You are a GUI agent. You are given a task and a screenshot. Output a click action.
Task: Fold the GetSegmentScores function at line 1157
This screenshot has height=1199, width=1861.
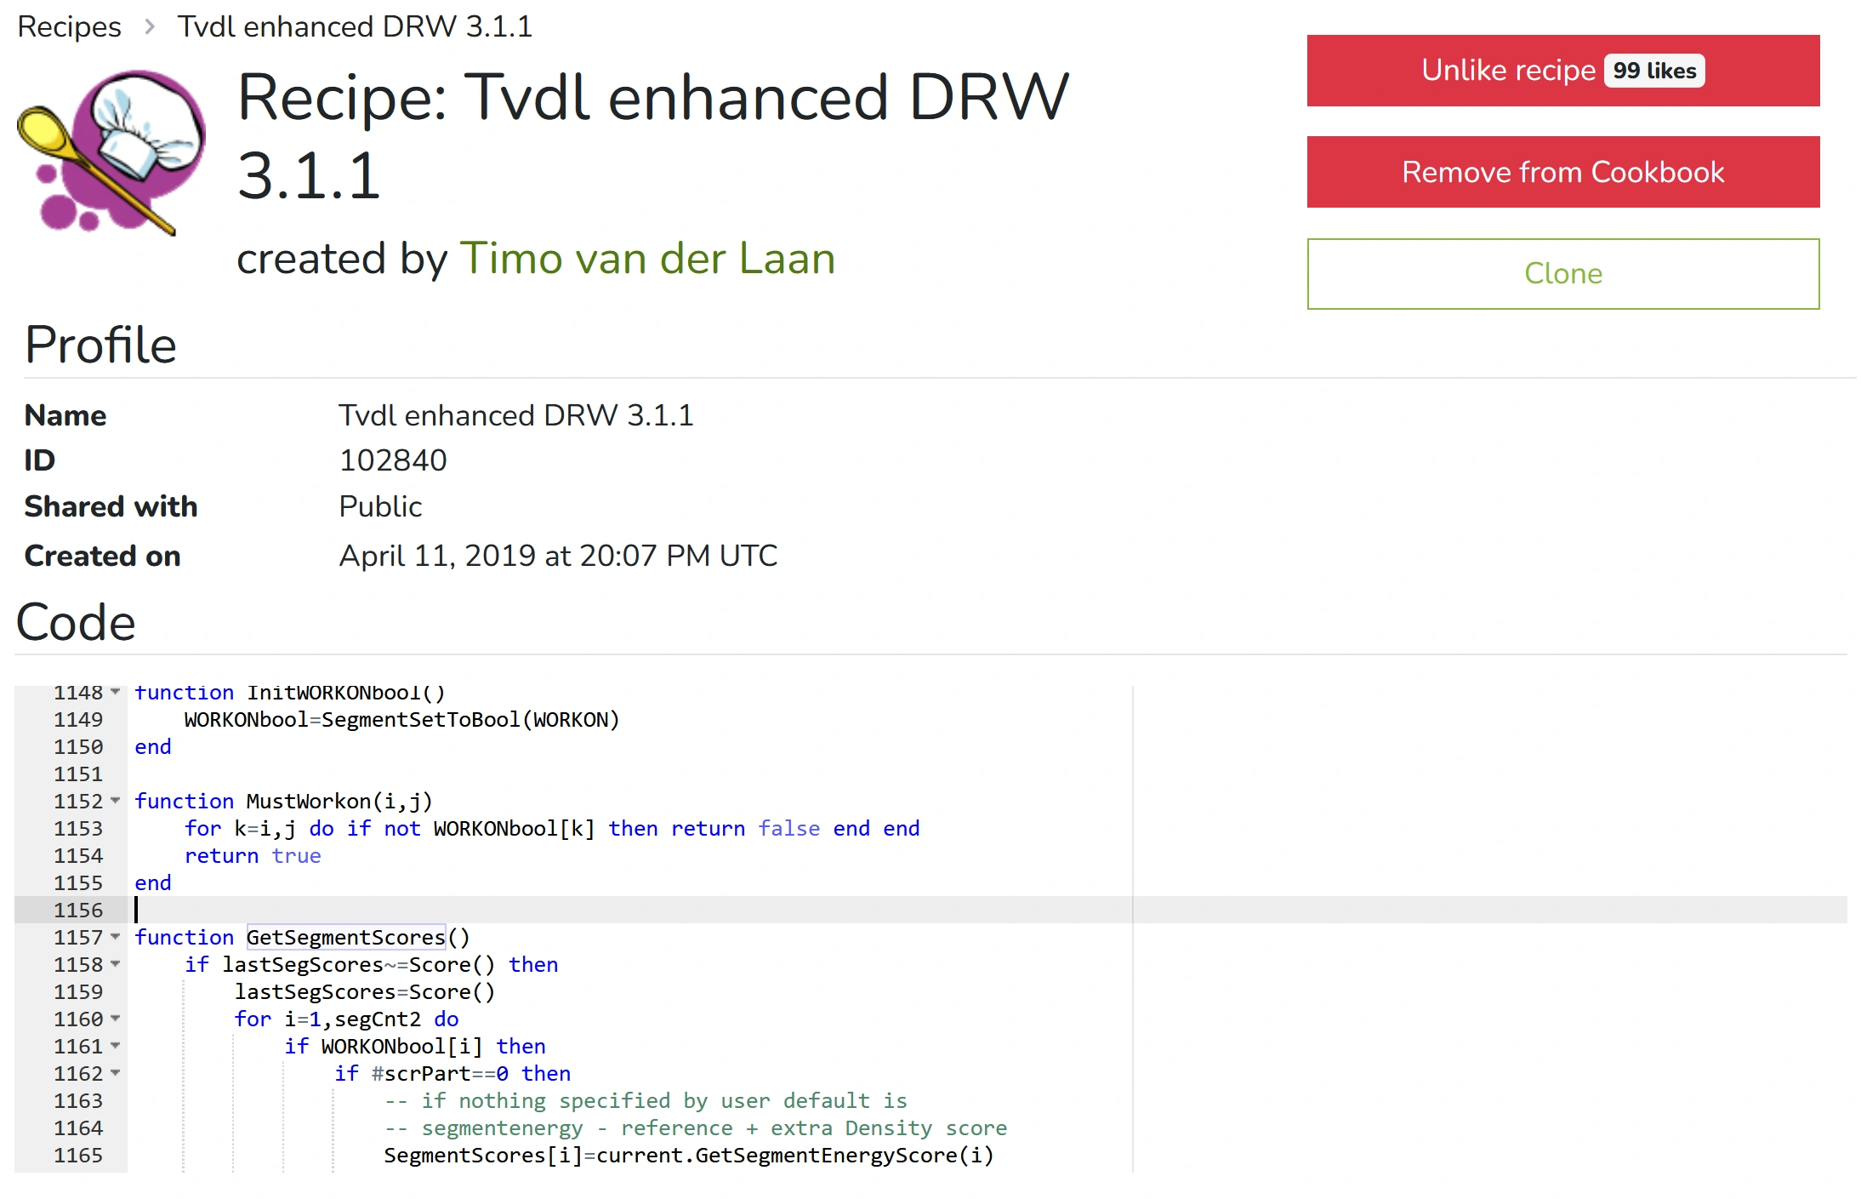click(116, 937)
